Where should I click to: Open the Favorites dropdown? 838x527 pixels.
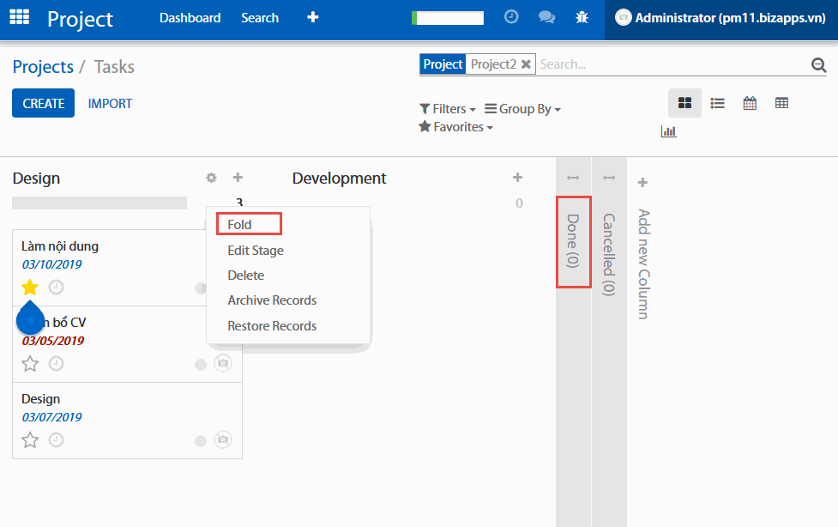click(x=455, y=127)
